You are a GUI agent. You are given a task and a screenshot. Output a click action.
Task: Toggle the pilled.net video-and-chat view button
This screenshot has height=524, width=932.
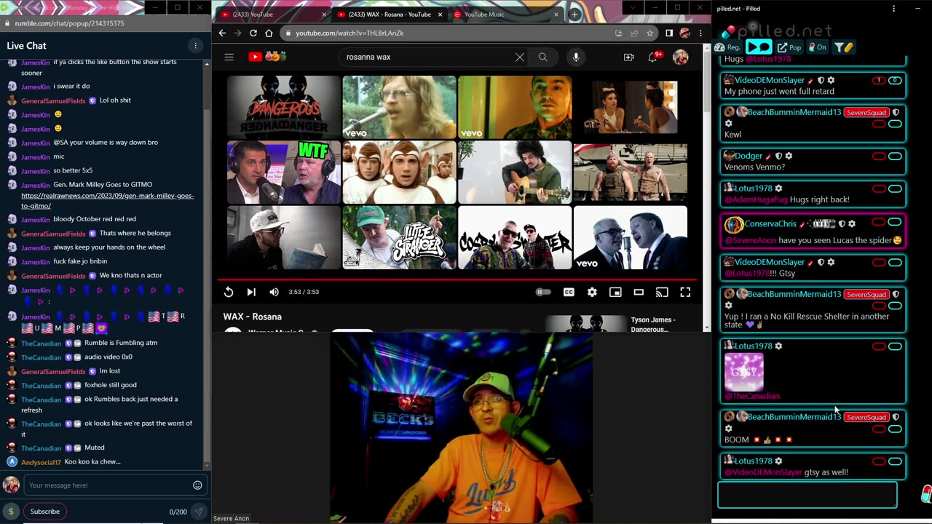(x=758, y=47)
